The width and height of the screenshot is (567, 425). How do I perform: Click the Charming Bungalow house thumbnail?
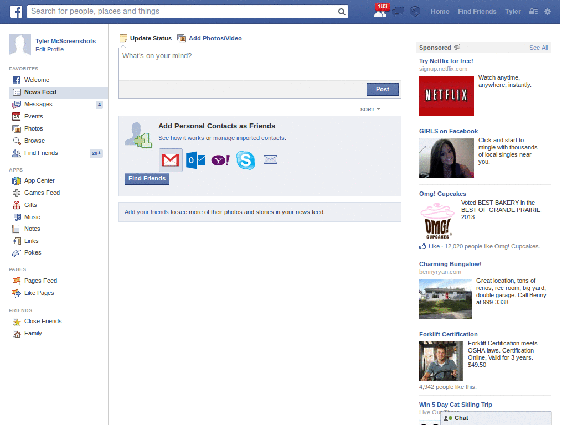(x=445, y=299)
